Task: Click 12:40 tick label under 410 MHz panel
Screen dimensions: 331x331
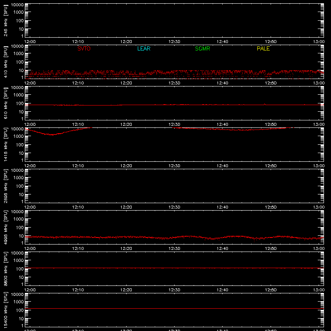Action: [x=223, y=83]
